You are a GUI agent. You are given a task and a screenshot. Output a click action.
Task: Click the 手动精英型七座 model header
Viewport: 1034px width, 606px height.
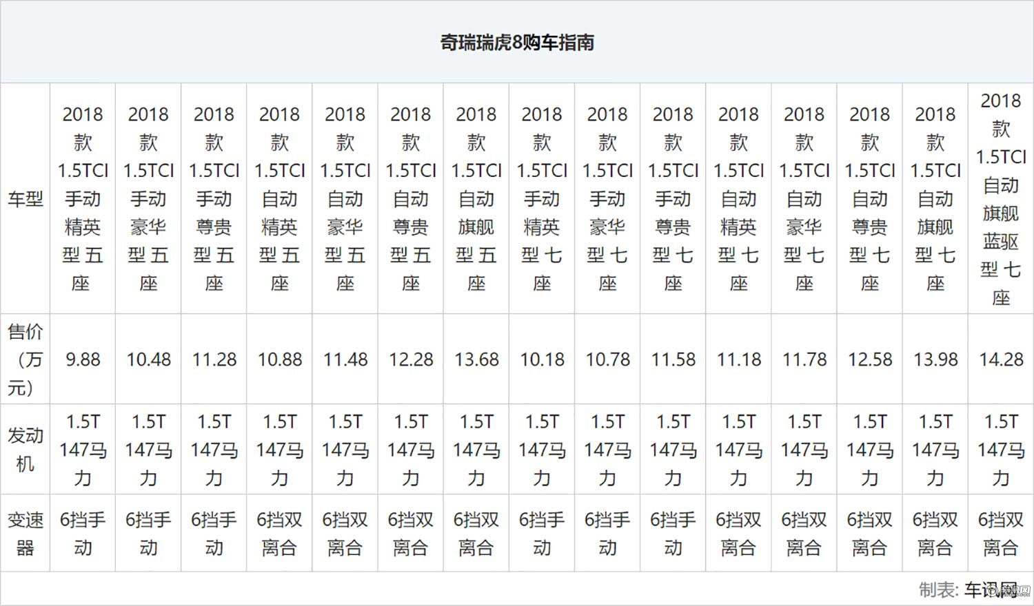(x=542, y=198)
